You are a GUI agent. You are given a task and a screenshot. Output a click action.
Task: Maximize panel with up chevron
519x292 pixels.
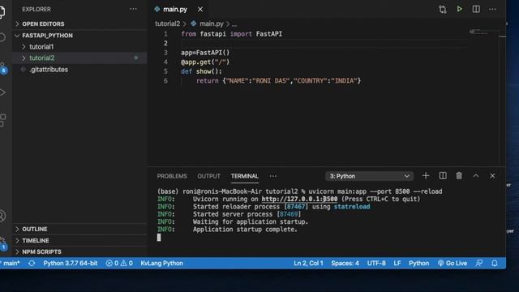tap(476, 176)
